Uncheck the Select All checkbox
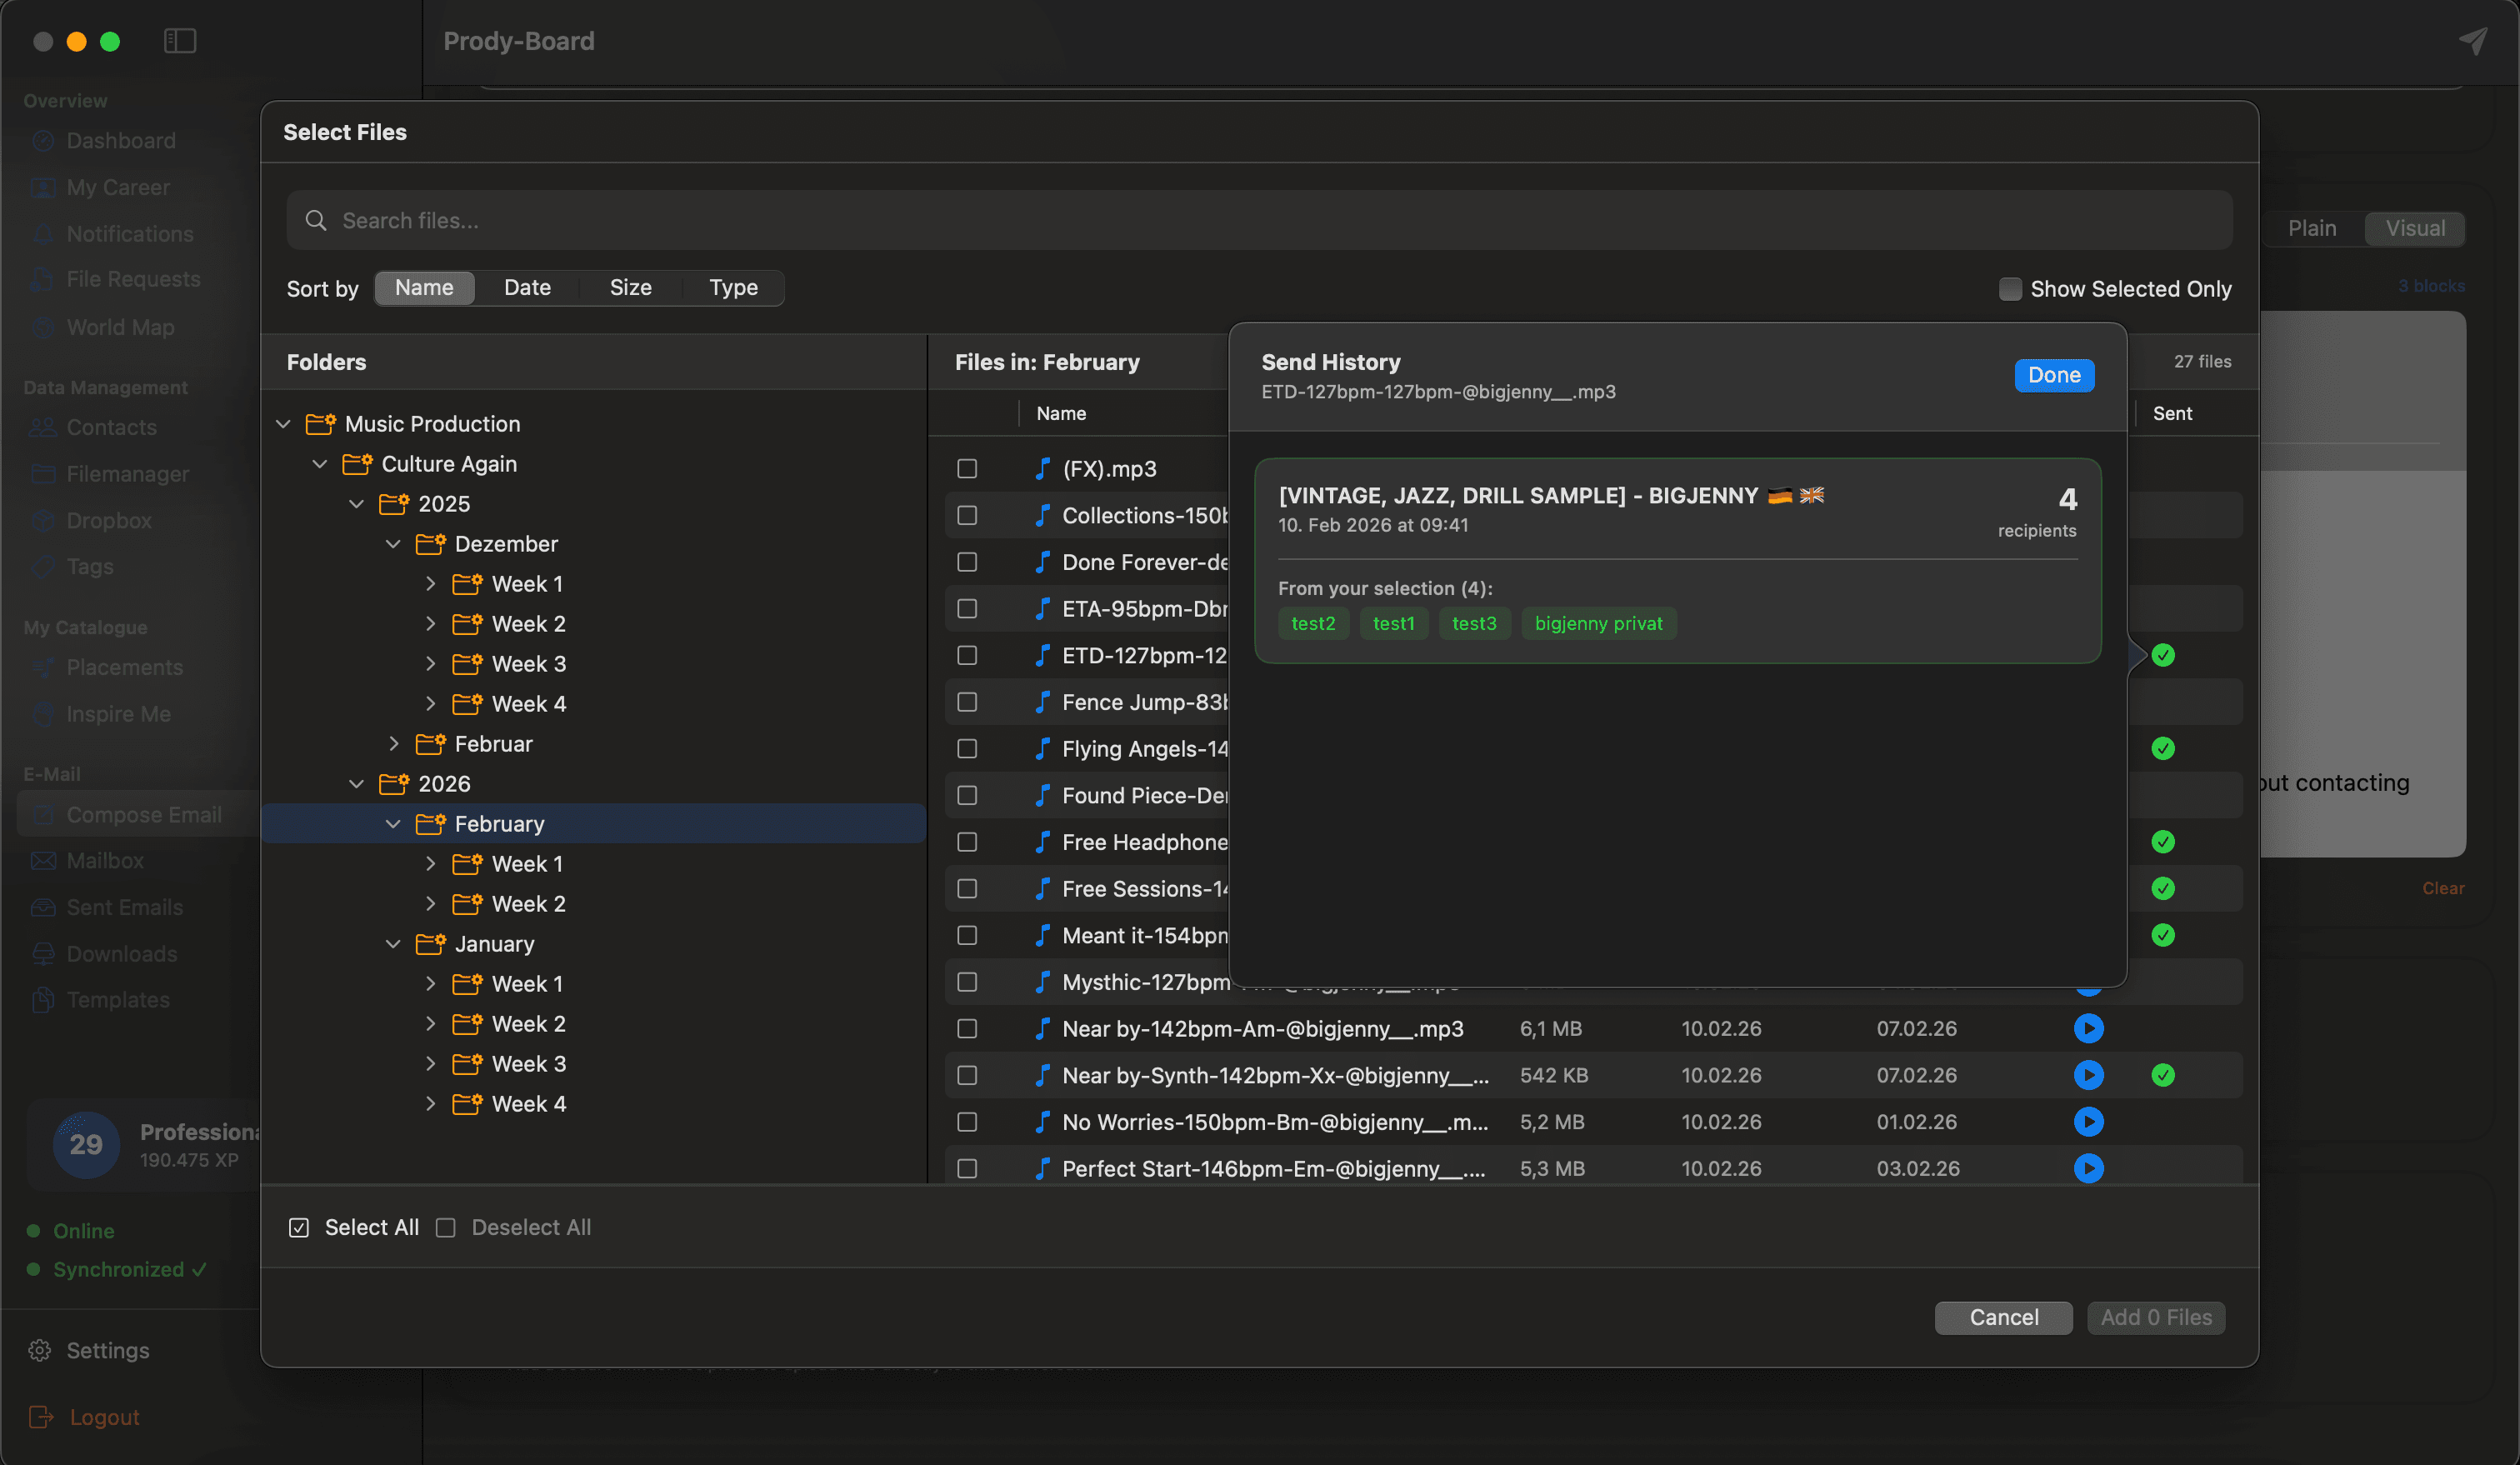This screenshot has width=2520, height=1465. tap(298, 1227)
